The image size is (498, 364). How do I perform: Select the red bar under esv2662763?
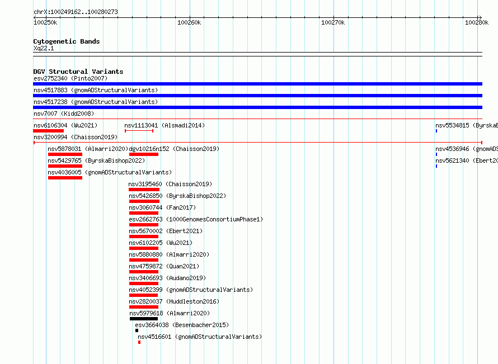coord(144,225)
